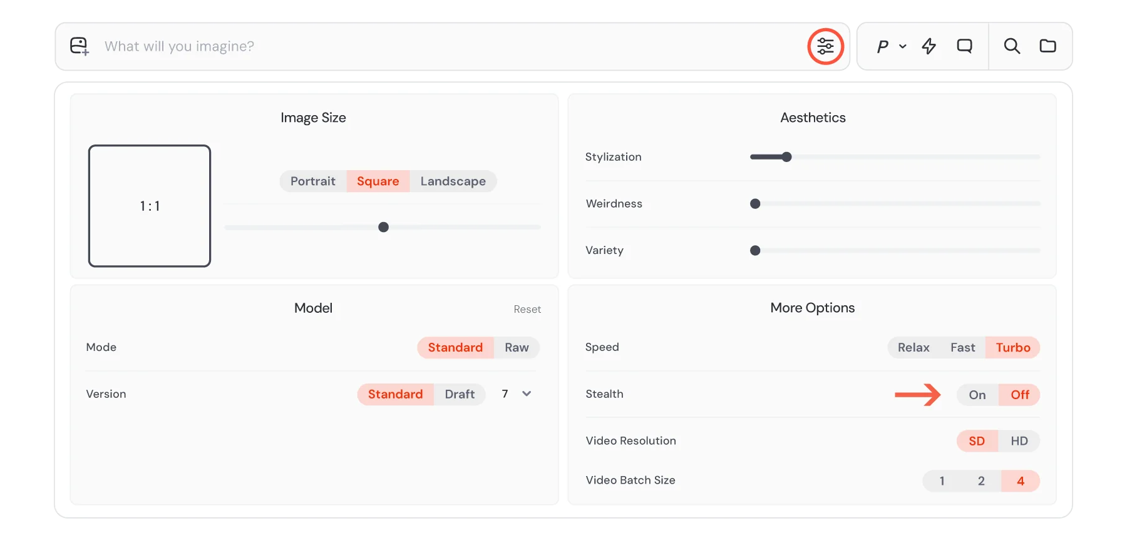This screenshot has height=538, width=1127.
Task: Focus the 'What will you imagine?' prompt field
Action: click(x=451, y=46)
